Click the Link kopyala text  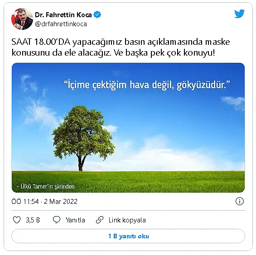(127, 220)
